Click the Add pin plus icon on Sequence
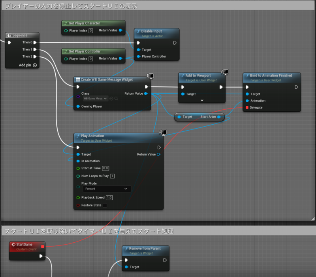Screen dimensions: 316x277 coord(35,65)
